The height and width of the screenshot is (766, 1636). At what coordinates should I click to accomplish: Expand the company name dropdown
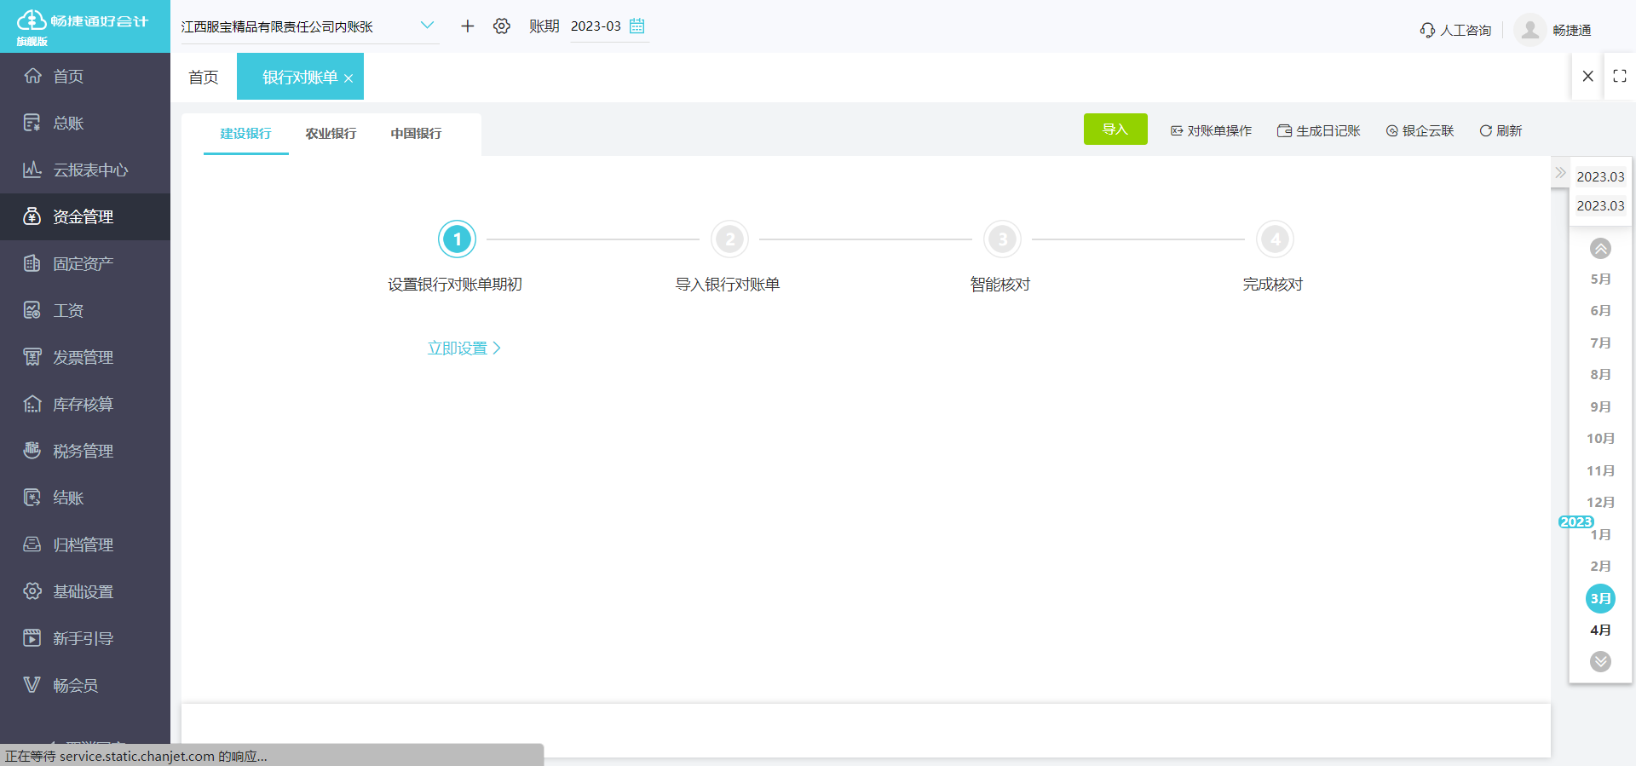428,26
